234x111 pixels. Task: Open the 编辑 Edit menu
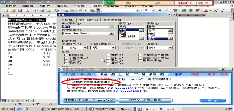[28, 6]
